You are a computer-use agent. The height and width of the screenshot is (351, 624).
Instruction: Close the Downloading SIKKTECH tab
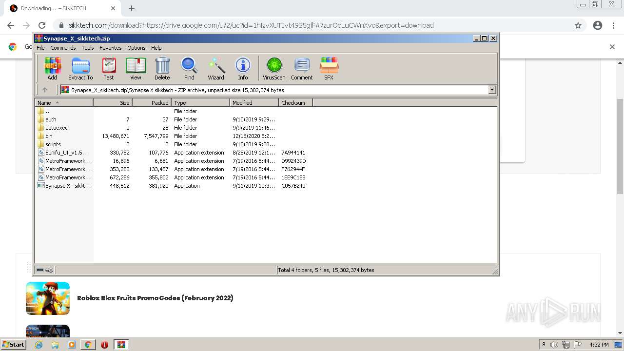coord(113,8)
